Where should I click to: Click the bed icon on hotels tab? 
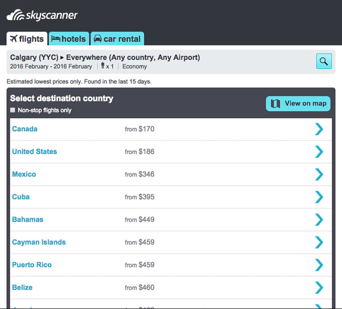click(56, 38)
